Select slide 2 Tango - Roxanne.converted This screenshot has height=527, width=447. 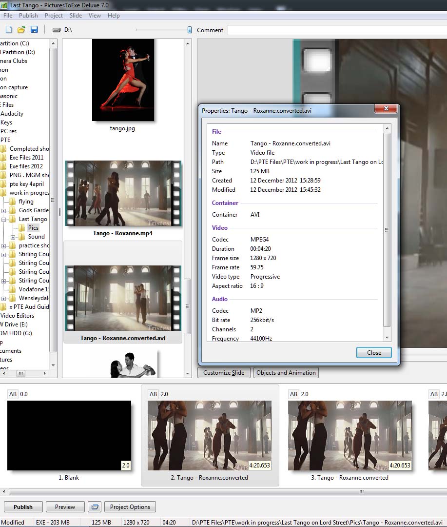pyautogui.click(x=210, y=436)
